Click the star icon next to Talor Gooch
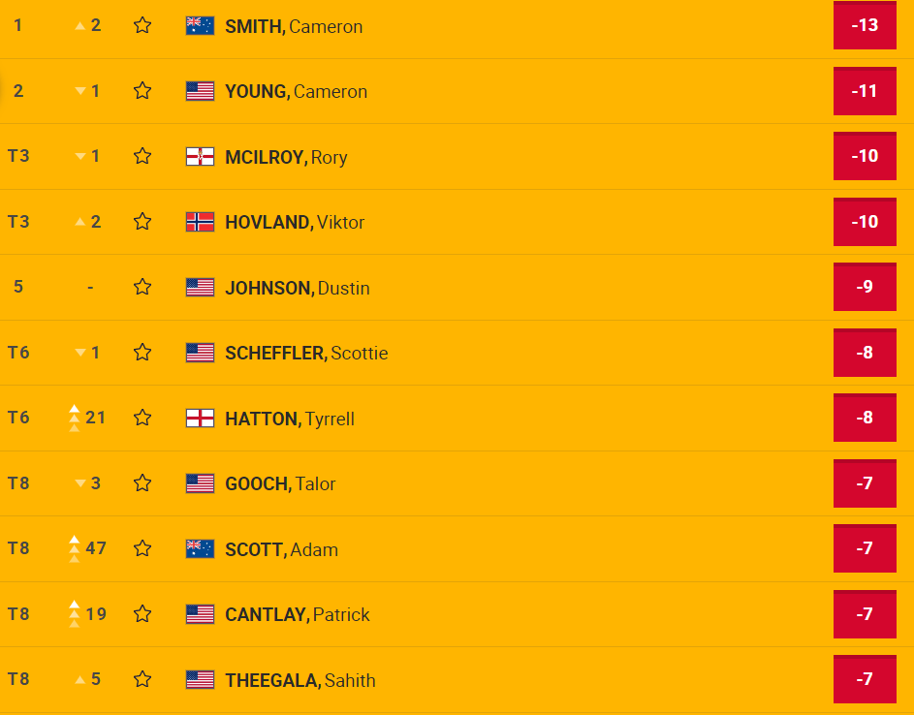The height and width of the screenshot is (715, 914). (x=142, y=483)
